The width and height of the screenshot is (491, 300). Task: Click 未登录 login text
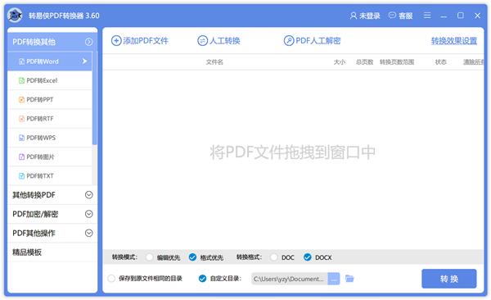click(x=370, y=16)
